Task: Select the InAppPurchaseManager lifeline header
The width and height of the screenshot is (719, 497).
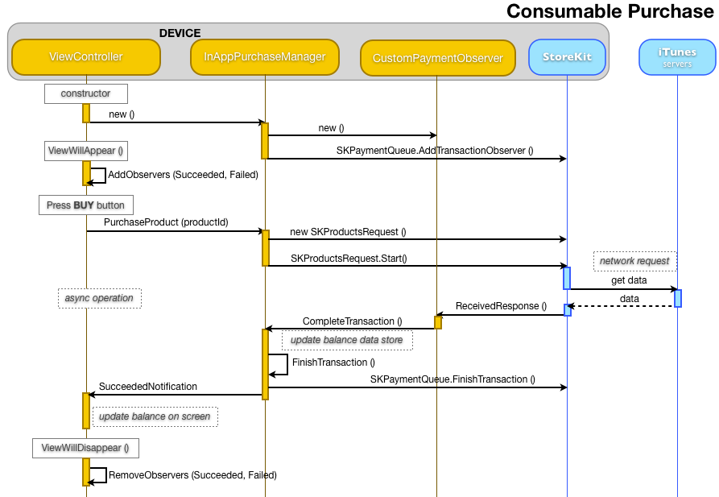Action: pyautogui.click(x=264, y=57)
